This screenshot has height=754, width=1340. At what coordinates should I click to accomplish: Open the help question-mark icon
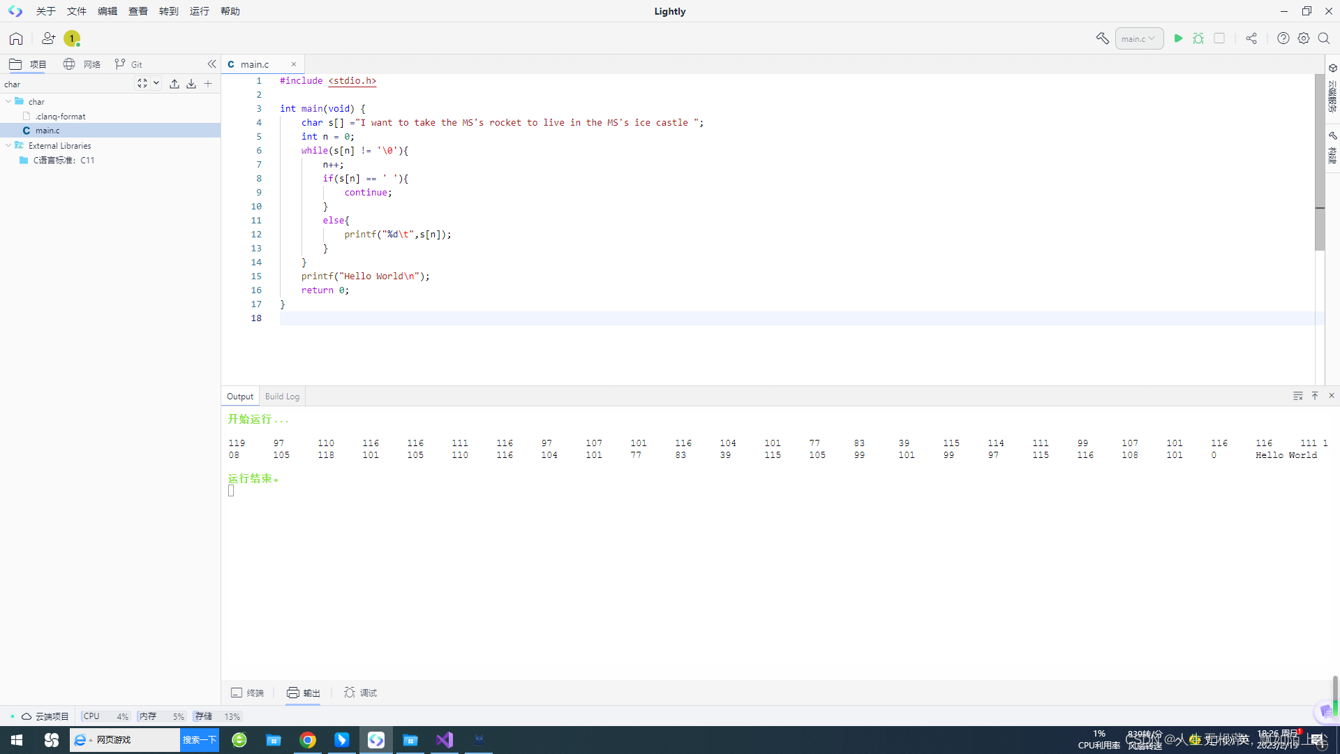tap(1283, 38)
